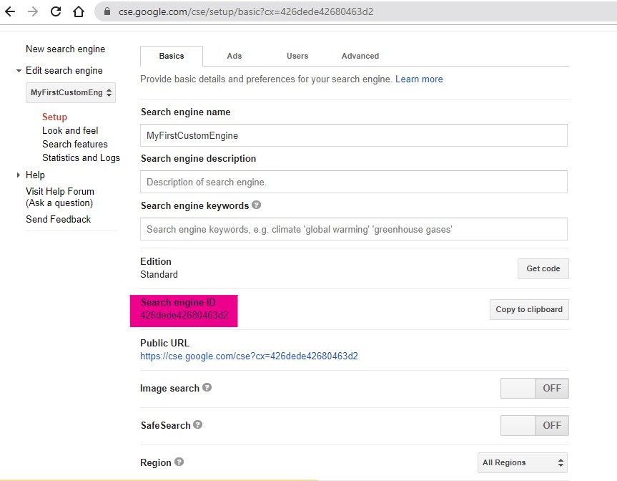Screen dimensions: 617x481
Task: Click the Search engine description field
Action: [x=353, y=182]
